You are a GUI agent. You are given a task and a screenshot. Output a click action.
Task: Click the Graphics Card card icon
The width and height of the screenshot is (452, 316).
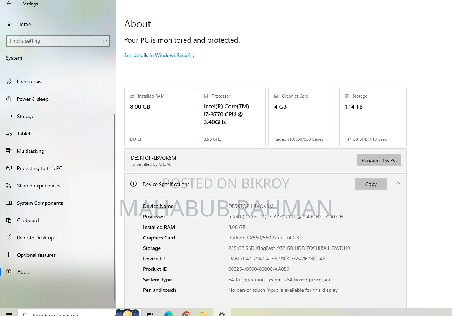(x=276, y=96)
